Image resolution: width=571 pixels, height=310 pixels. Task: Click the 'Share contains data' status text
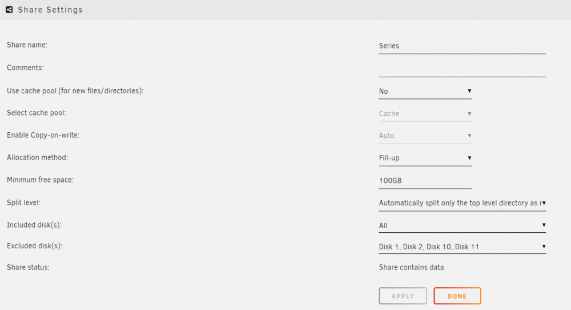point(412,267)
